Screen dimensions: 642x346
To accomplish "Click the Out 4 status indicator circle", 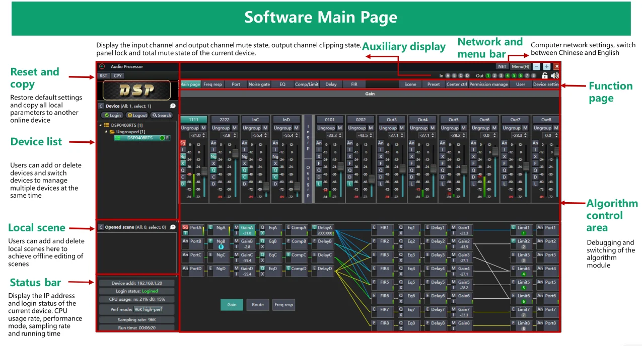I will tap(508, 75).
